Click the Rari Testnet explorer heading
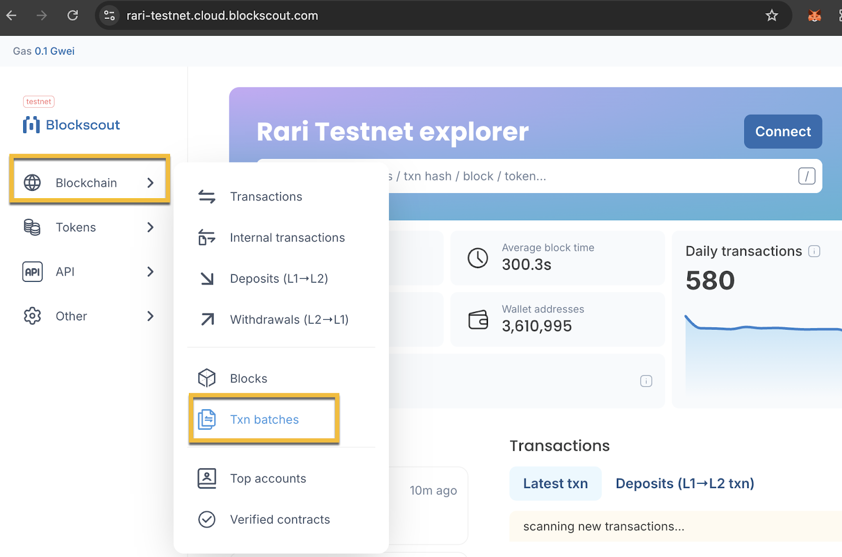842x557 pixels. (x=393, y=131)
